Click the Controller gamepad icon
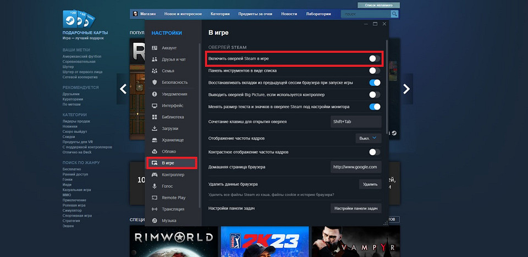This screenshot has width=528, height=257. [x=155, y=174]
